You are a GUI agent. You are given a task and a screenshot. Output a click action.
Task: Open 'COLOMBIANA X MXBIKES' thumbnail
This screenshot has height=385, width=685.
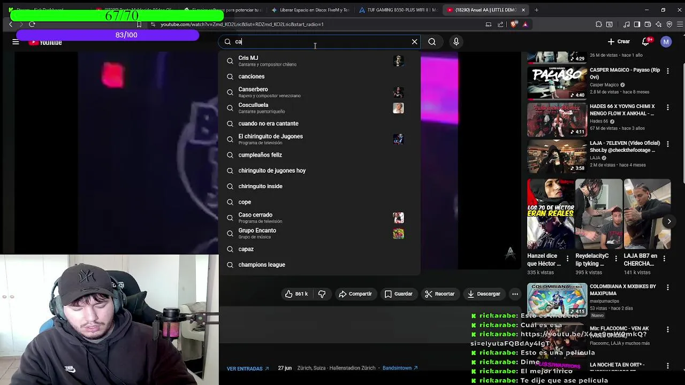tap(557, 299)
